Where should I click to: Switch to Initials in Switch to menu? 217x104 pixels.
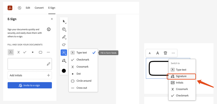coord(182,83)
